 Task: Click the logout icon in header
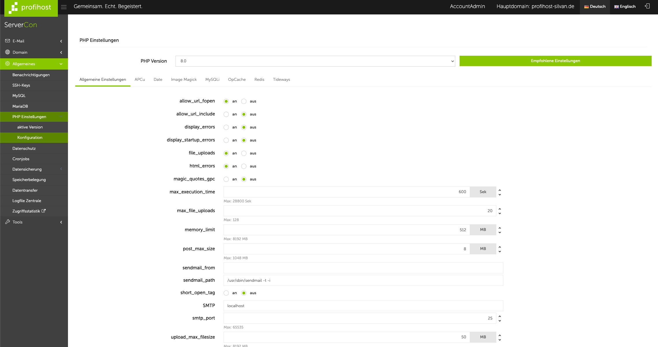click(x=647, y=6)
